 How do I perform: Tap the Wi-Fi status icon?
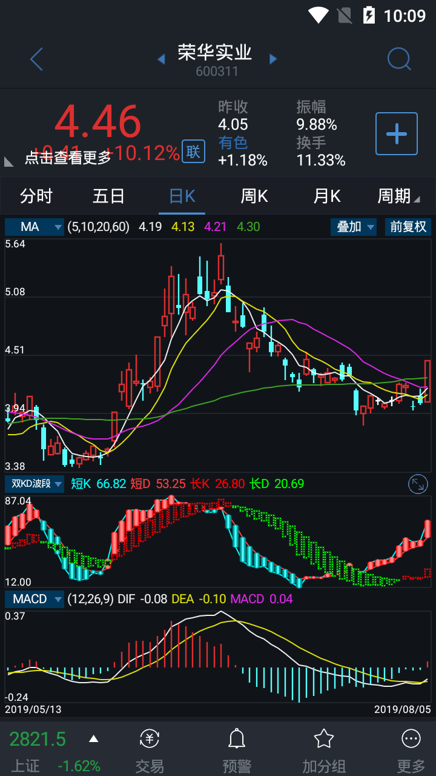(x=319, y=15)
